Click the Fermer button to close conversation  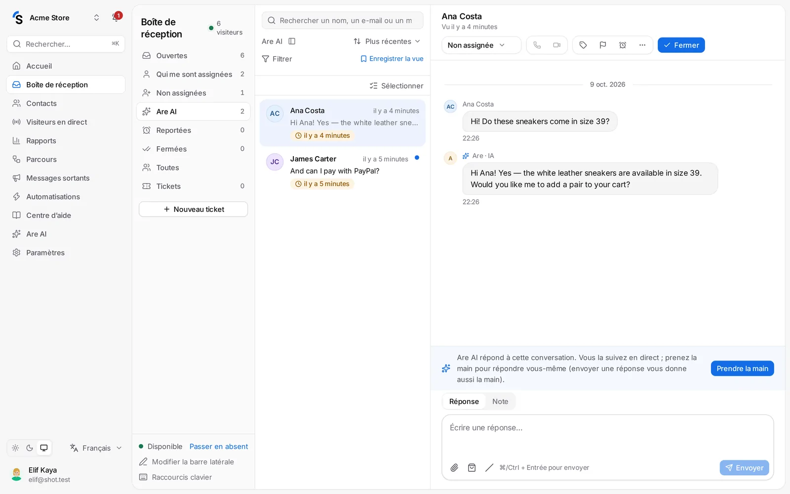click(x=681, y=45)
